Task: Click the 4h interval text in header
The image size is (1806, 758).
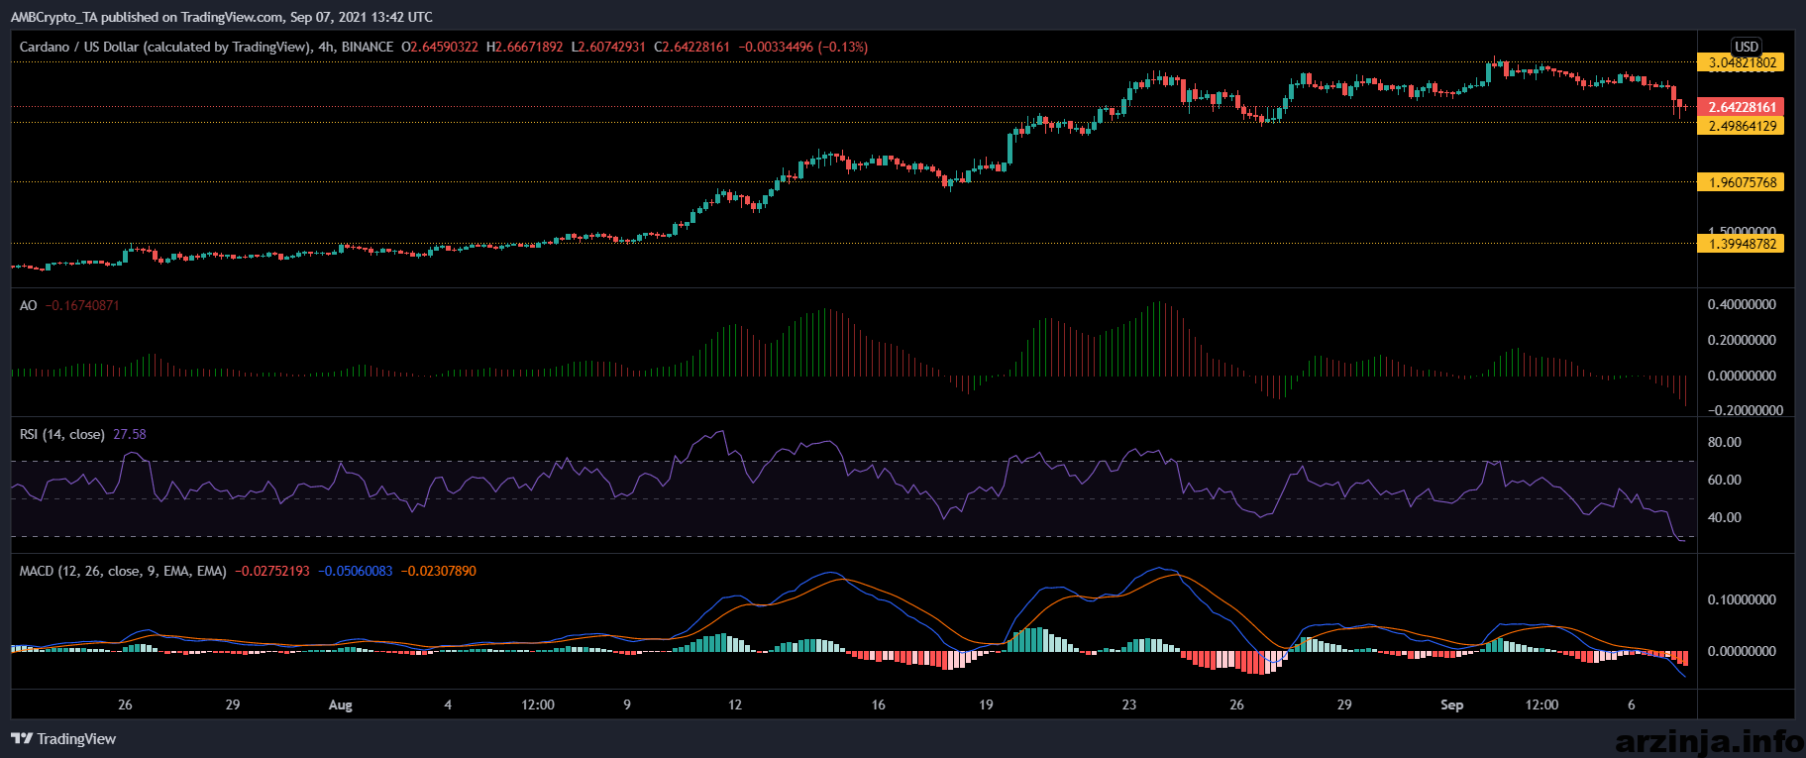Action: tap(326, 47)
